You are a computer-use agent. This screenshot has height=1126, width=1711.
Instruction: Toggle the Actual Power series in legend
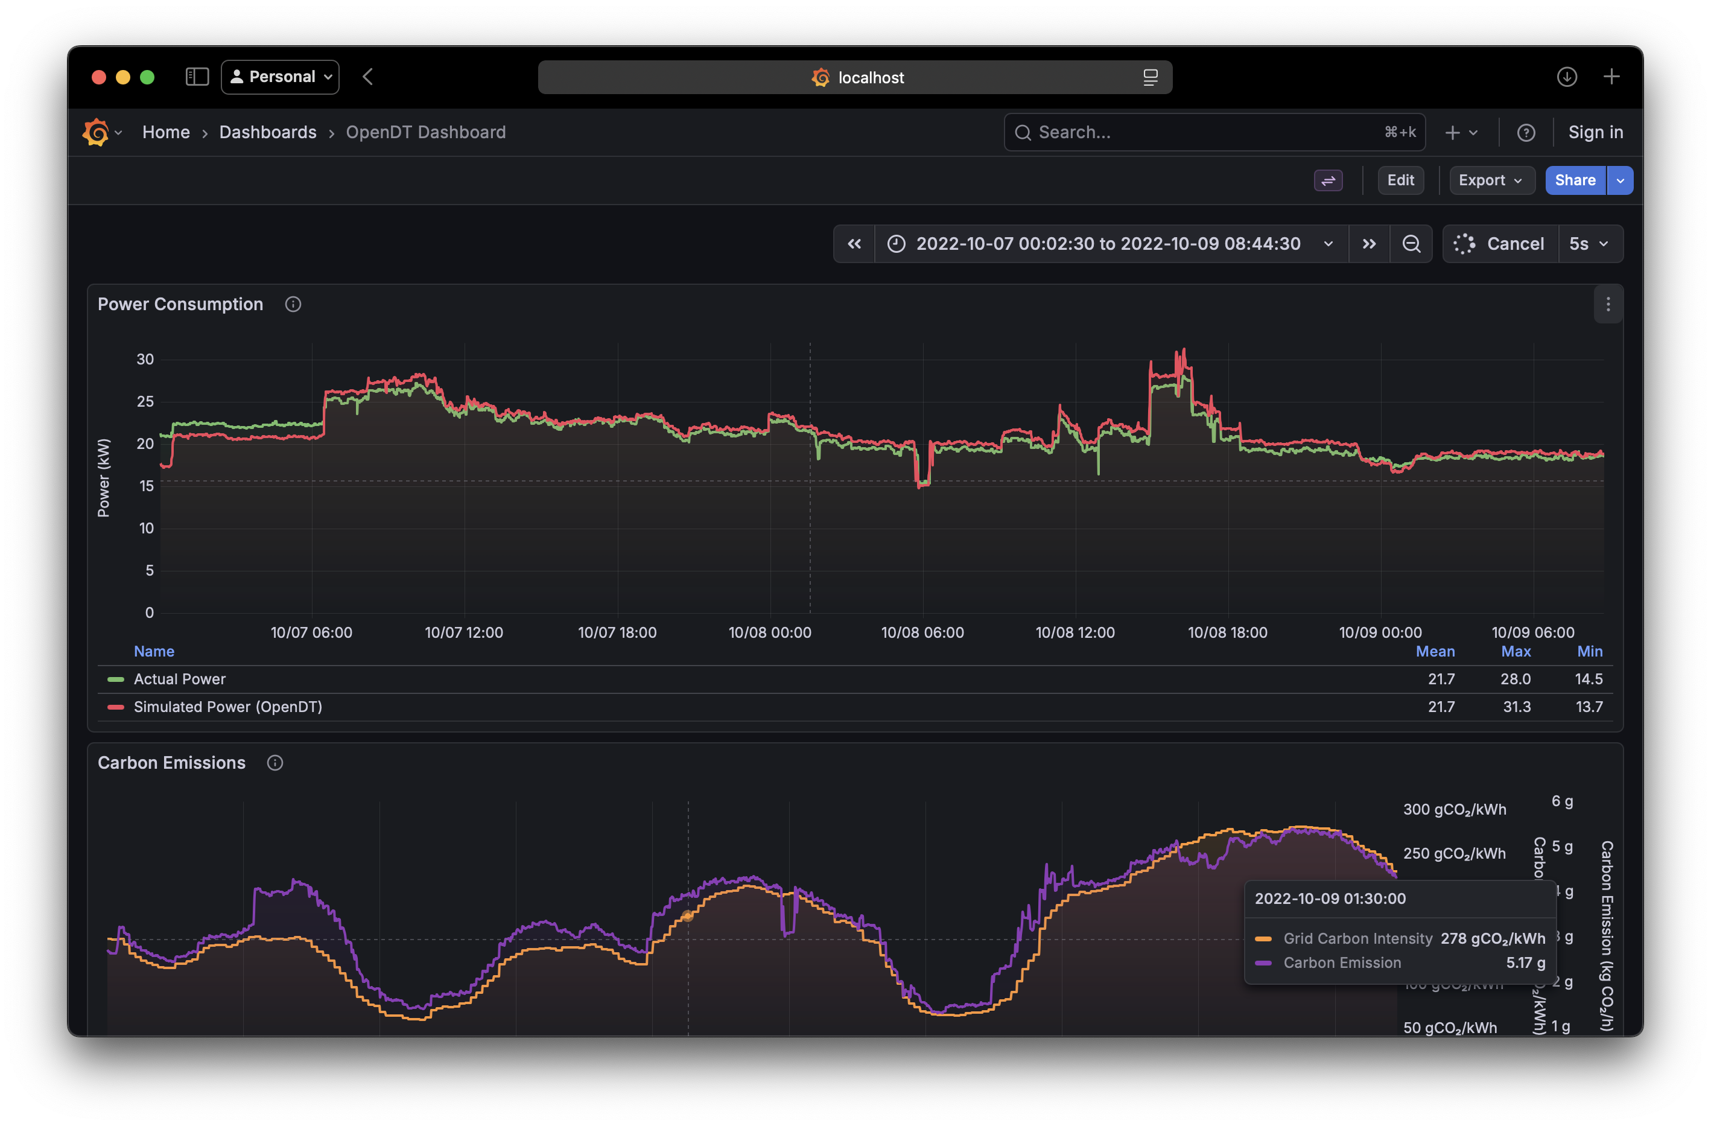179,678
